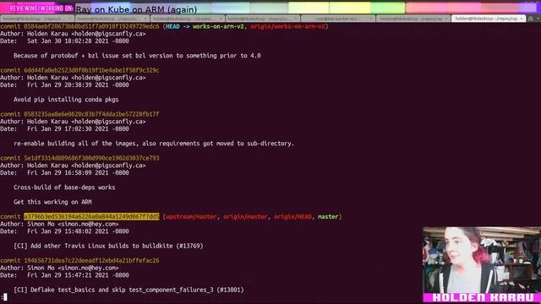Viewport: 541px width, 304px height.
Task: Close the active ~/repos/ray terminal tab
Action: tap(522, 19)
